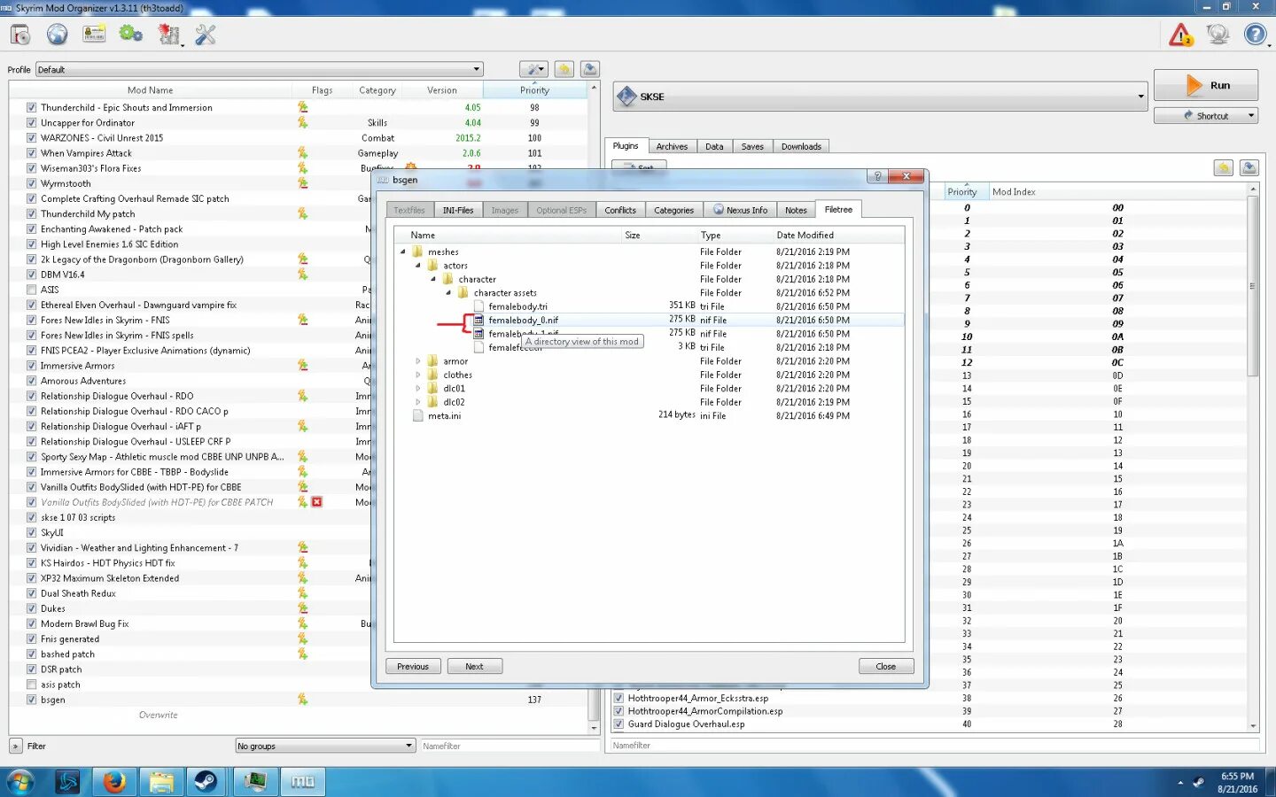Click Previous in bsgen dialog
Screen dimensions: 1276x797
[413, 667]
